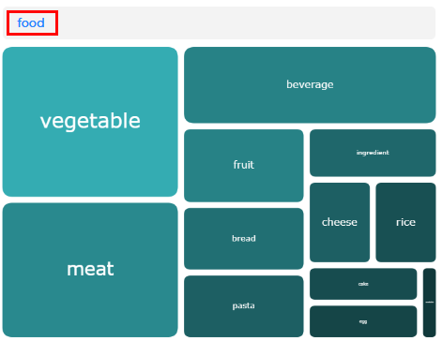Select the ingredient tile
Image resolution: width=443 pixels, height=341 pixels.
coord(373,153)
